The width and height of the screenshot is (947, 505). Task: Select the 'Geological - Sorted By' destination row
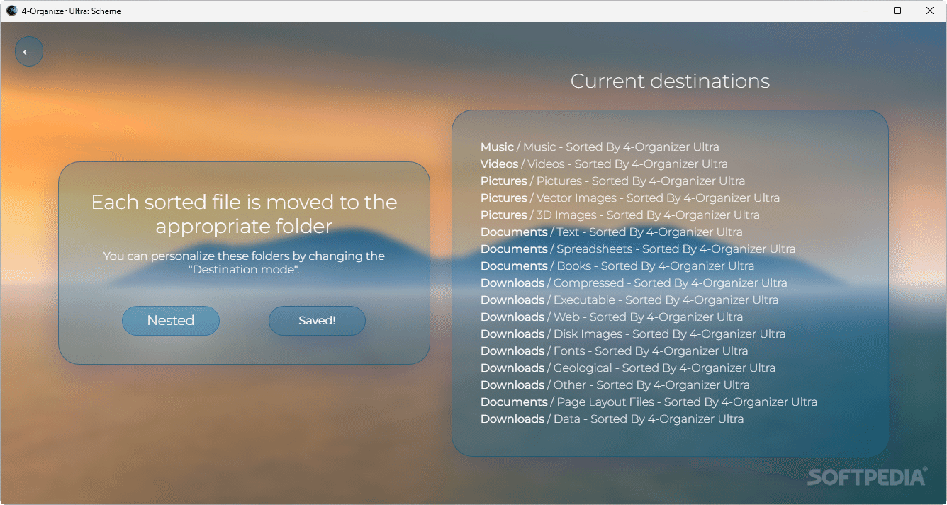[628, 368]
